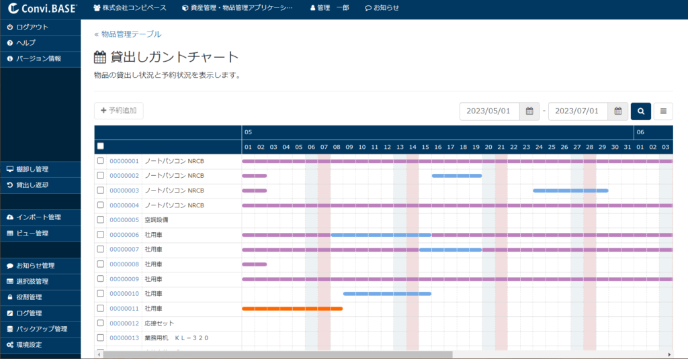Viewport: 688px width, 359px height.
Task: Check the box for item 00000001
Action: (x=101, y=161)
